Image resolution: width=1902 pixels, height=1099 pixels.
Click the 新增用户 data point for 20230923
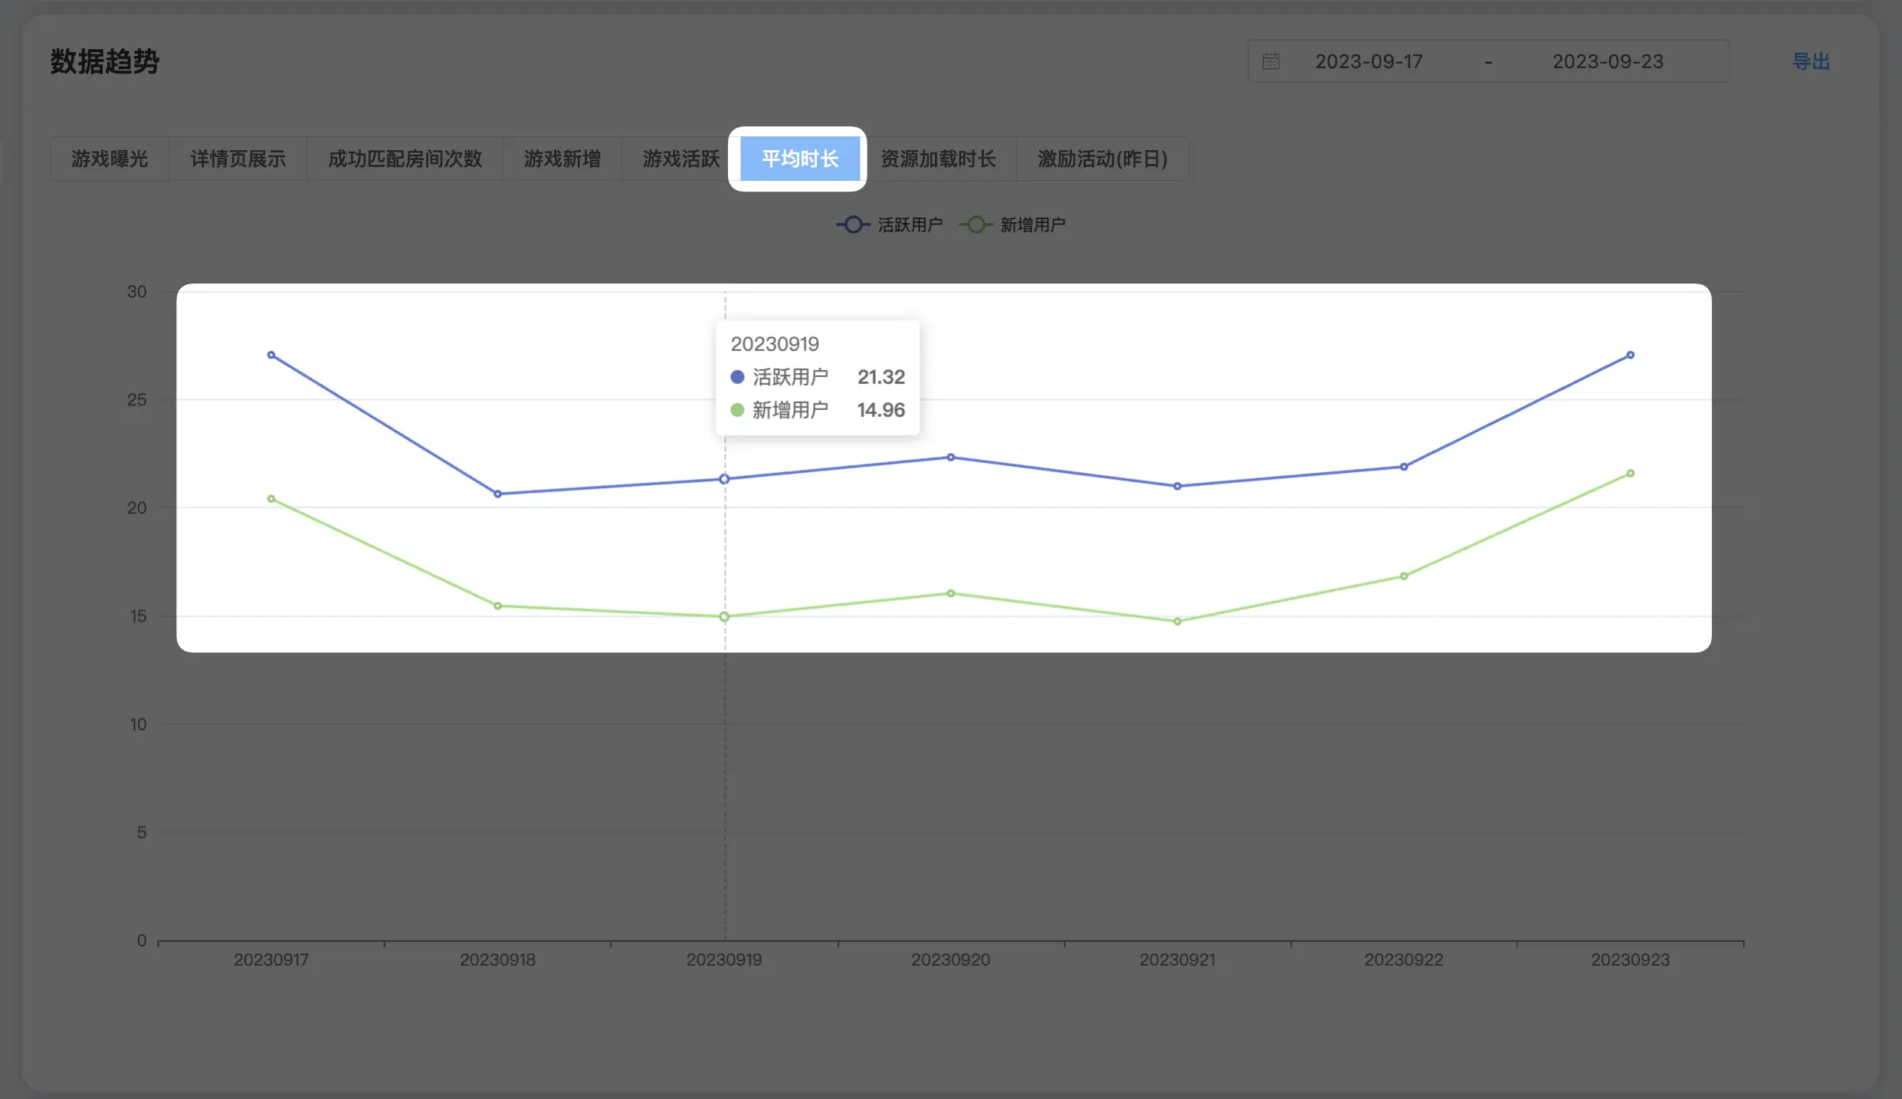point(1631,473)
